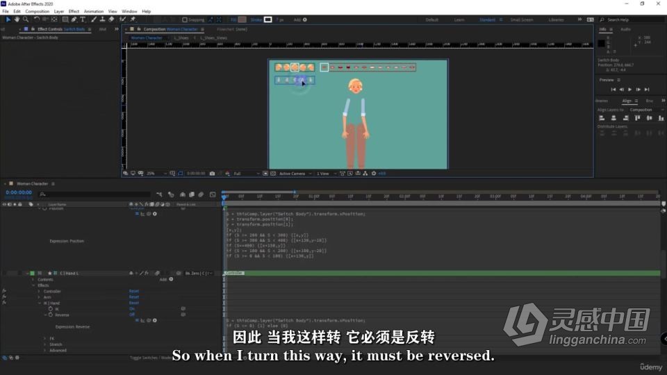Select the Type text tool
667x375 pixels.
pos(83,19)
